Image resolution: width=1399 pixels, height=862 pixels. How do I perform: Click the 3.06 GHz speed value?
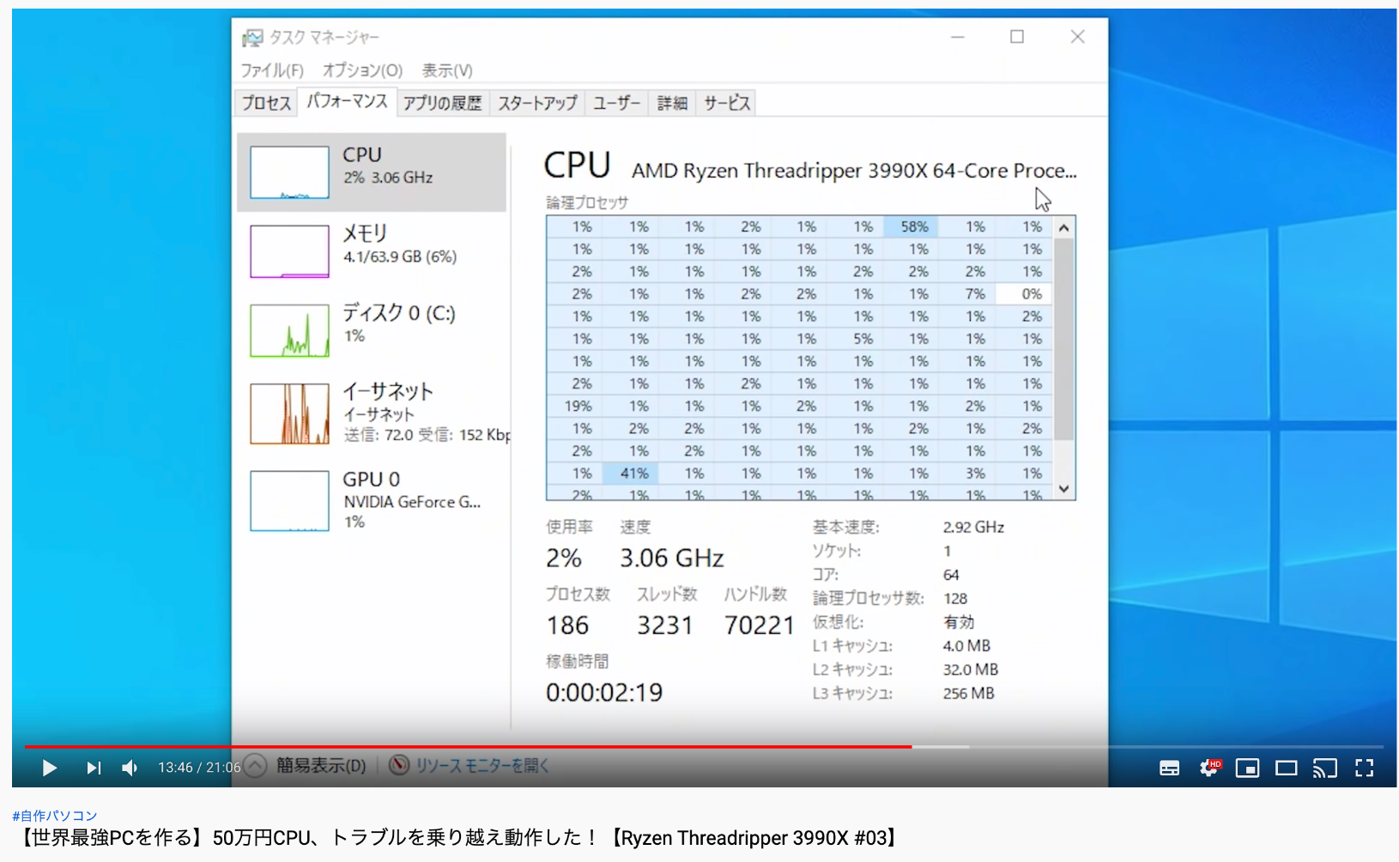pyautogui.click(x=672, y=558)
